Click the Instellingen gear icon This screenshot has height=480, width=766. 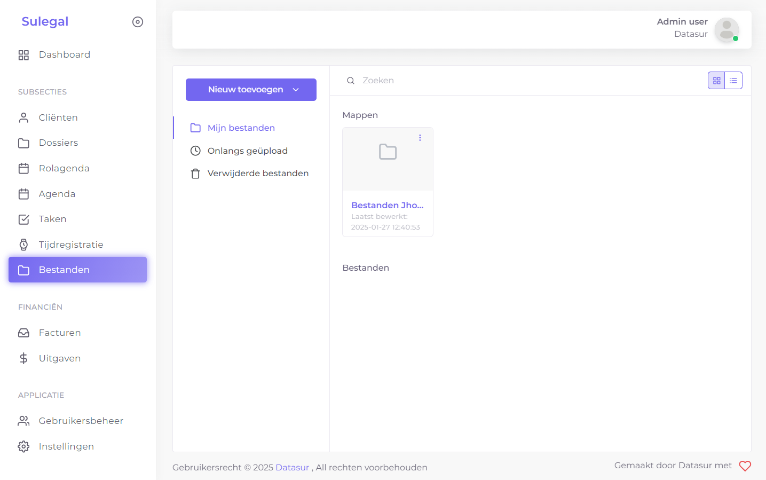pyautogui.click(x=23, y=446)
